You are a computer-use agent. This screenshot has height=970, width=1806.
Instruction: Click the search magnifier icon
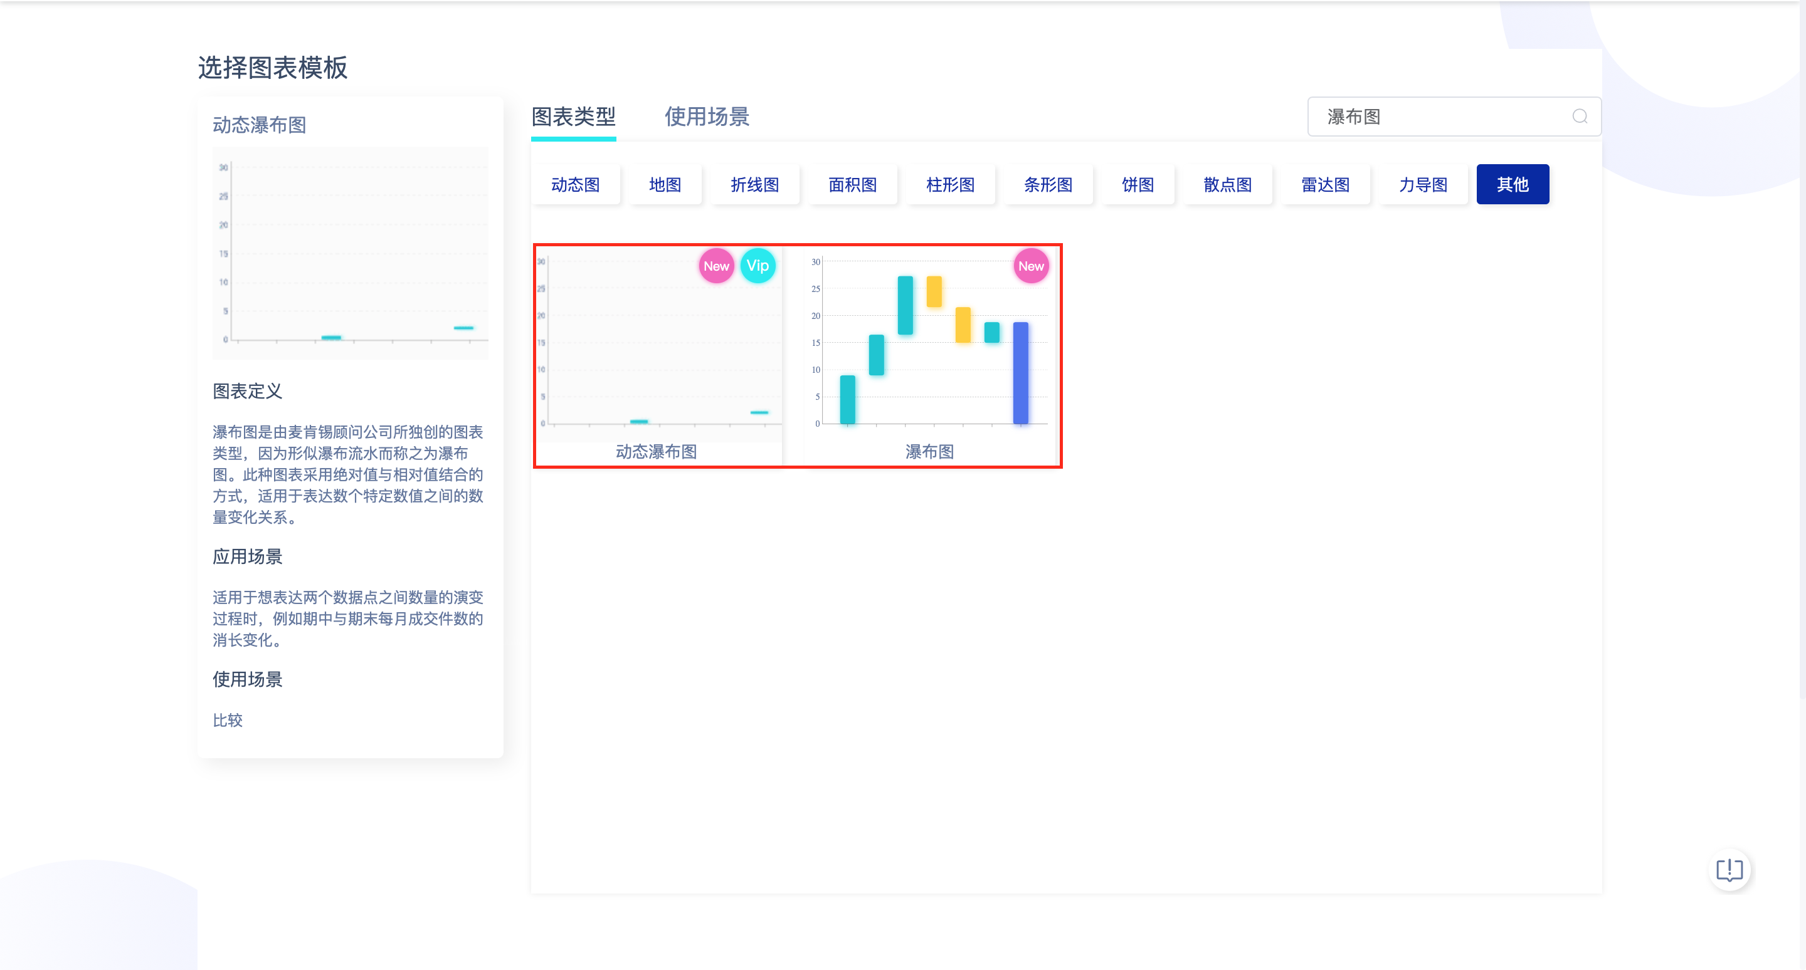tap(1579, 117)
